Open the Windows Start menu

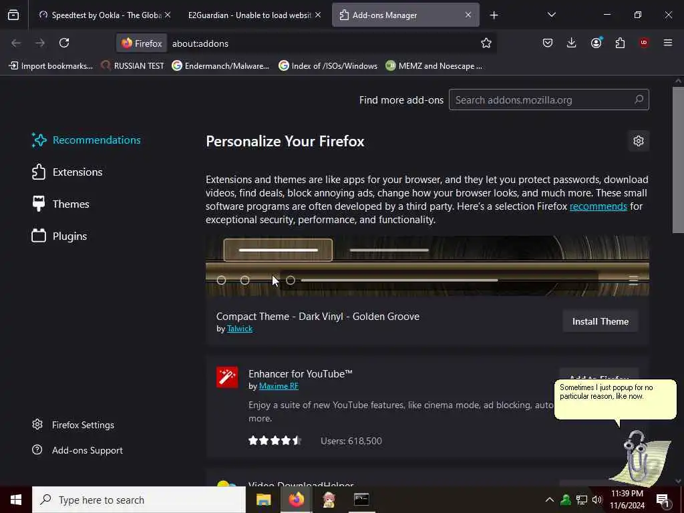tap(16, 500)
